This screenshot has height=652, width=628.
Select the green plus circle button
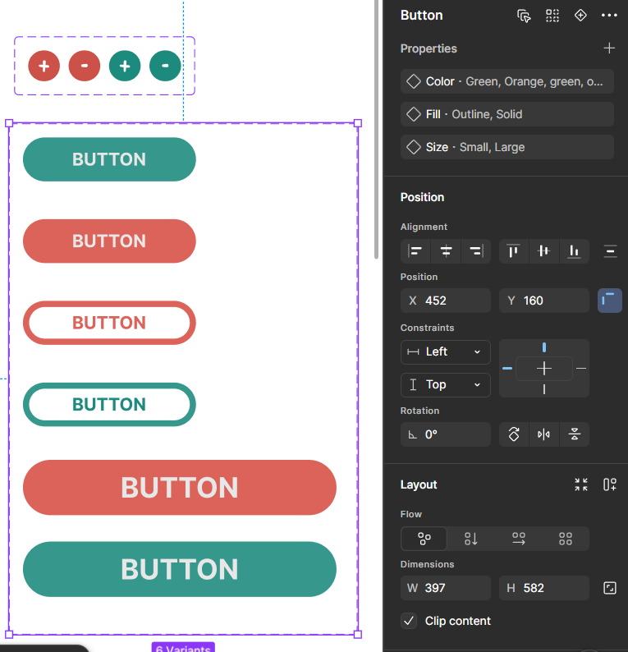point(125,67)
